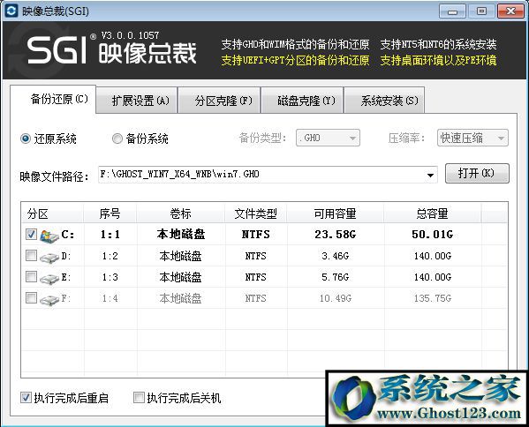Click the 5.76G free capacity cell
The image size is (529, 427).
[335, 277]
